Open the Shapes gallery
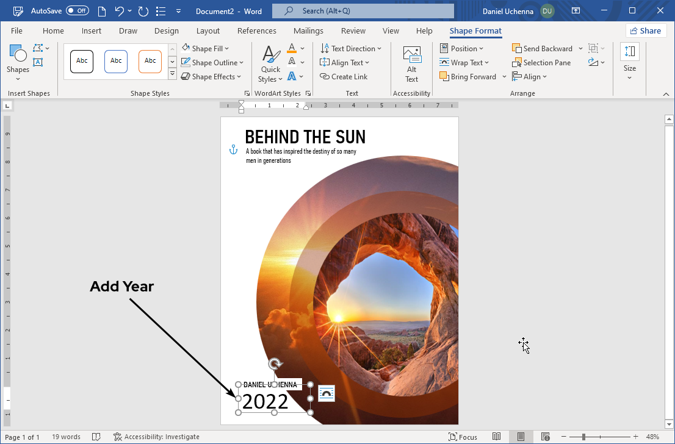675x444 pixels. click(18, 59)
